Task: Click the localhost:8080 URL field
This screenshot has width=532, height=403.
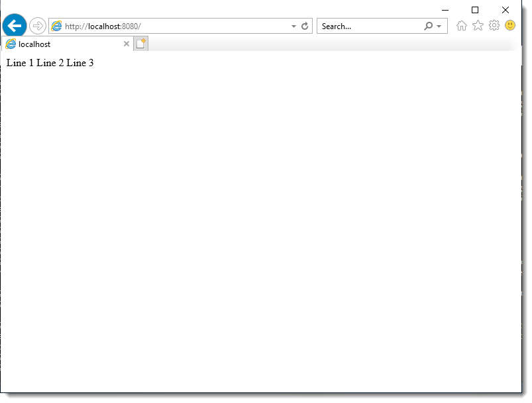Action: 172,26
